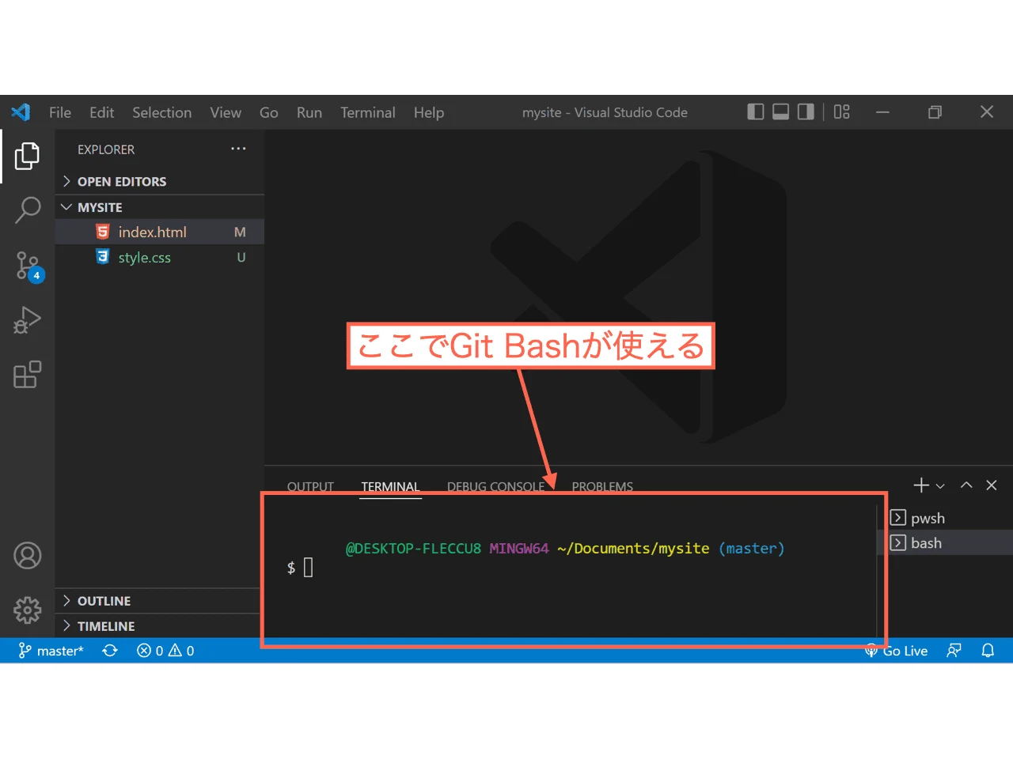Maximize the terminal panel with the chevron icon
The width and height of the screenshot is (1013, 759).
[966, 485]
